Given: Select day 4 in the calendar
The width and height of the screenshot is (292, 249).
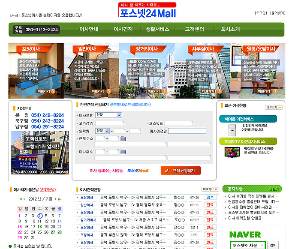Looking at the screenshot, I should (40, 216).
